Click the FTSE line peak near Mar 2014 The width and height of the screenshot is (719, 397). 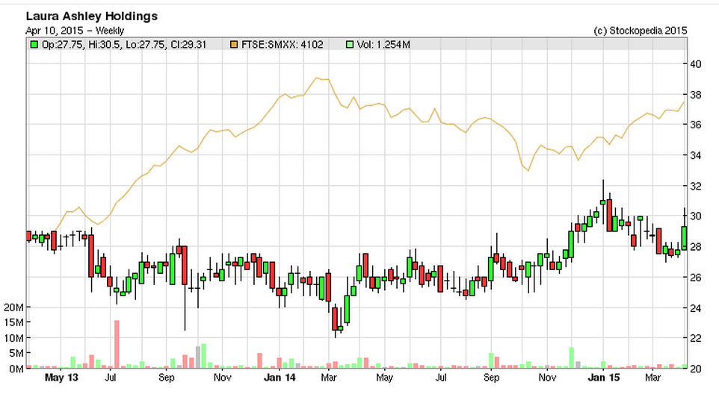tap(316, 78)
